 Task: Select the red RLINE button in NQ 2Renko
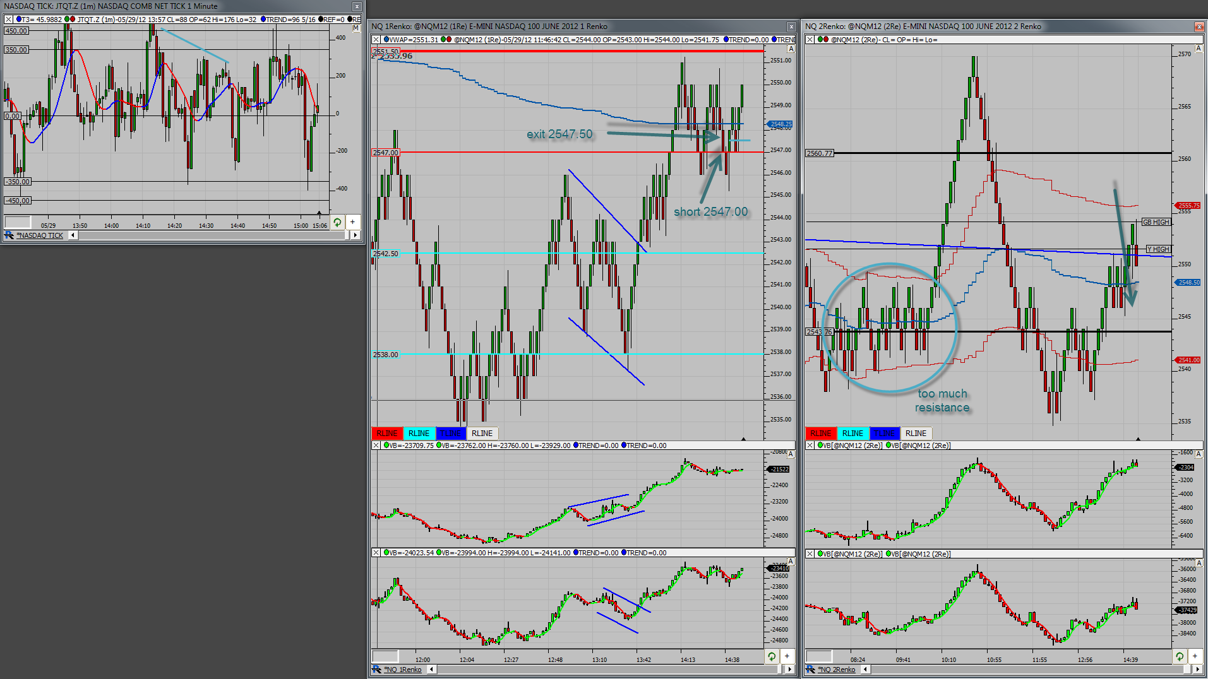click(x=821, y=434)
